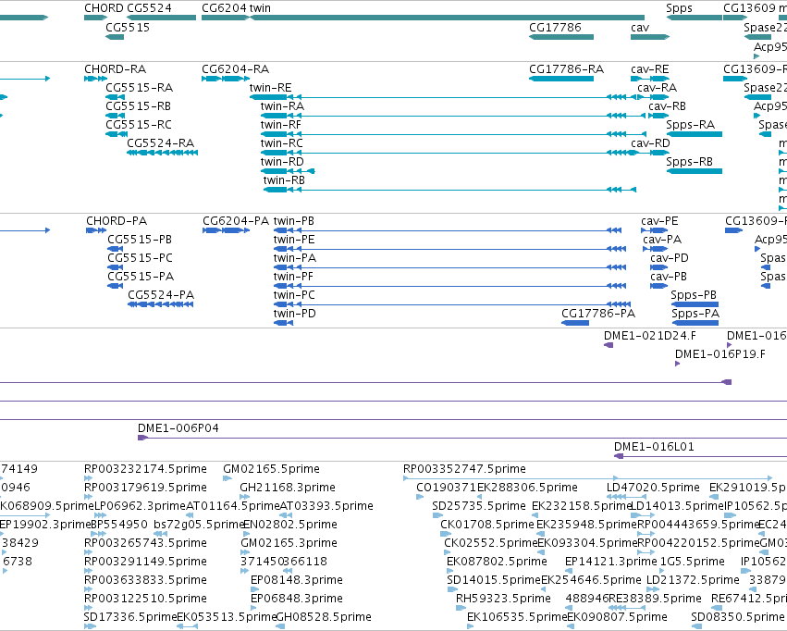The height and width of the screenshot is (631, 787).
Task: Select the CG5524-RA transcript label
Action: pyautogui.click(x=161, y=143)
